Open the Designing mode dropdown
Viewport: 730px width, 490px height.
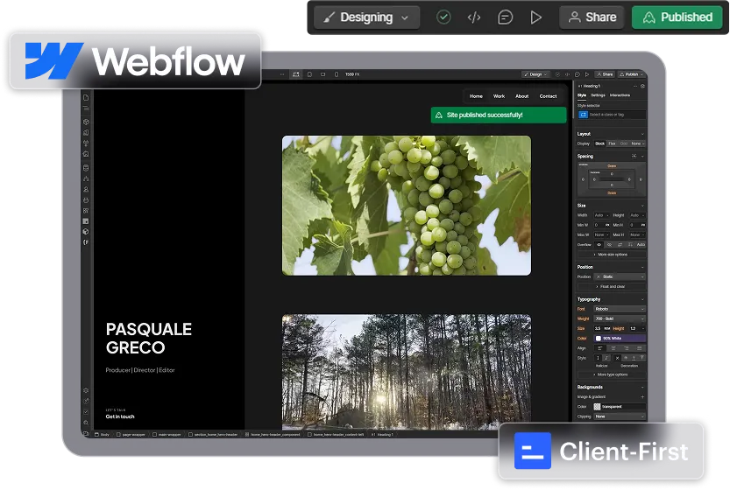pos(366,17)
